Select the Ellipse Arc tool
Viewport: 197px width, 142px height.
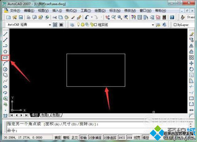(5, 93)
